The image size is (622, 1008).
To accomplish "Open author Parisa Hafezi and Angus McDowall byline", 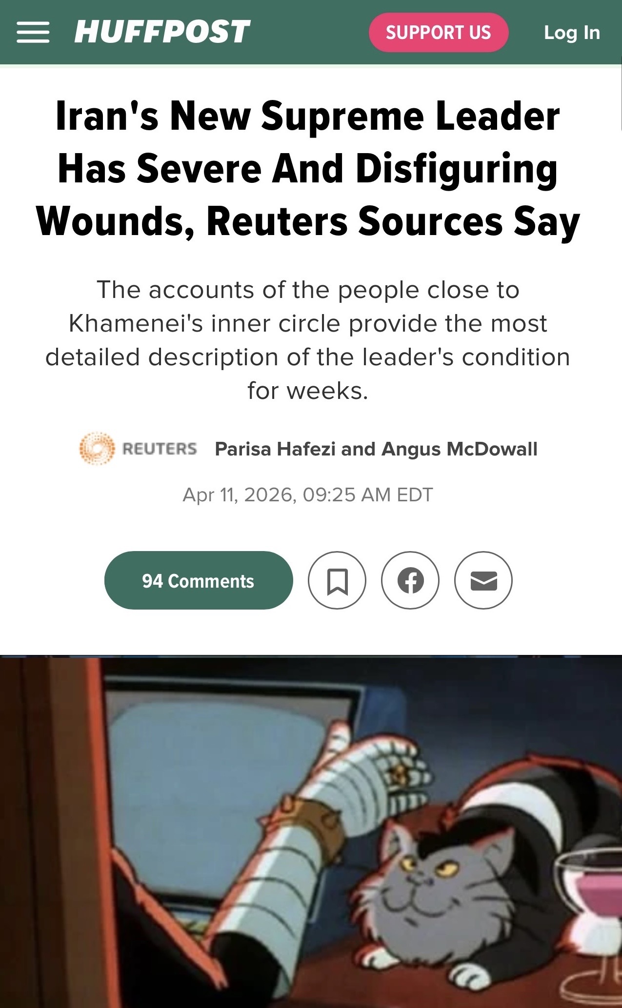I will tap(376, 449).
